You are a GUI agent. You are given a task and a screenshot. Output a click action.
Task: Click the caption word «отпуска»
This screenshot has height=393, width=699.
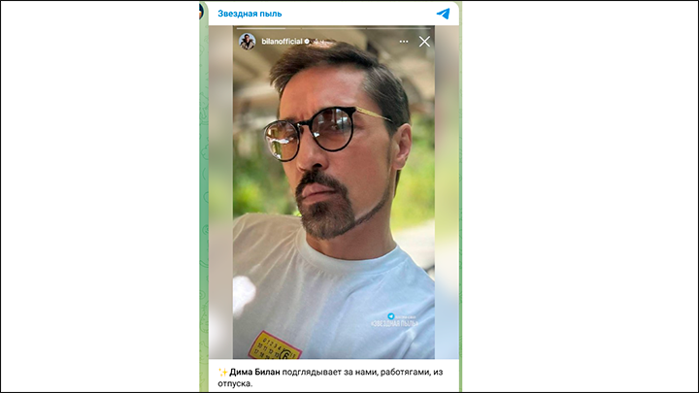tap(235, 383)
